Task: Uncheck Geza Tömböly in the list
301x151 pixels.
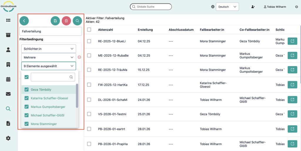Action: pos(26,90)
